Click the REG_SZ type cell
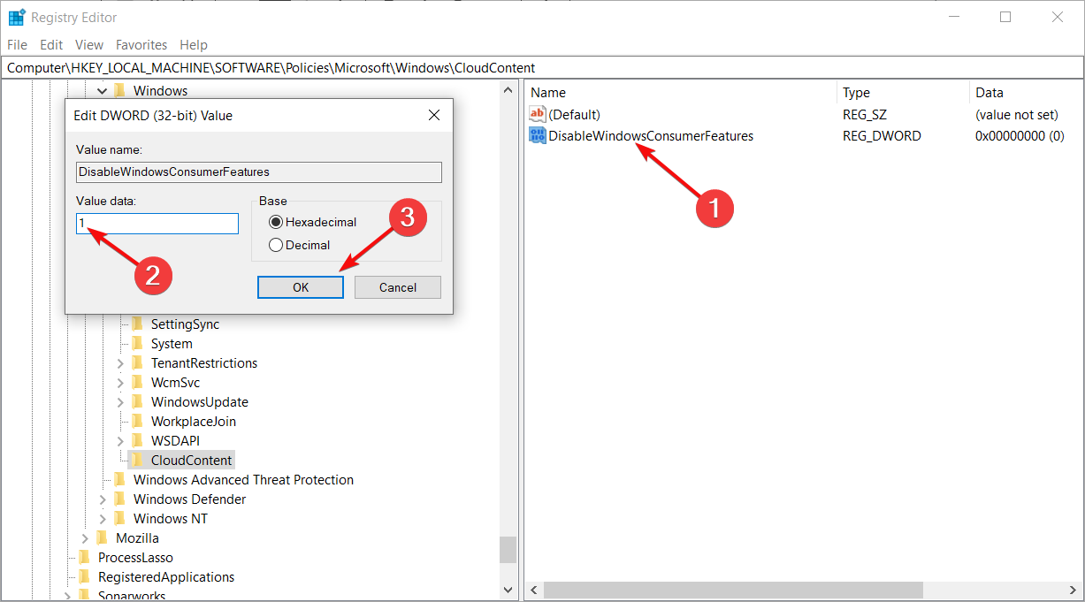This screenshot has width=1085, height=602. tap(865, 114)
